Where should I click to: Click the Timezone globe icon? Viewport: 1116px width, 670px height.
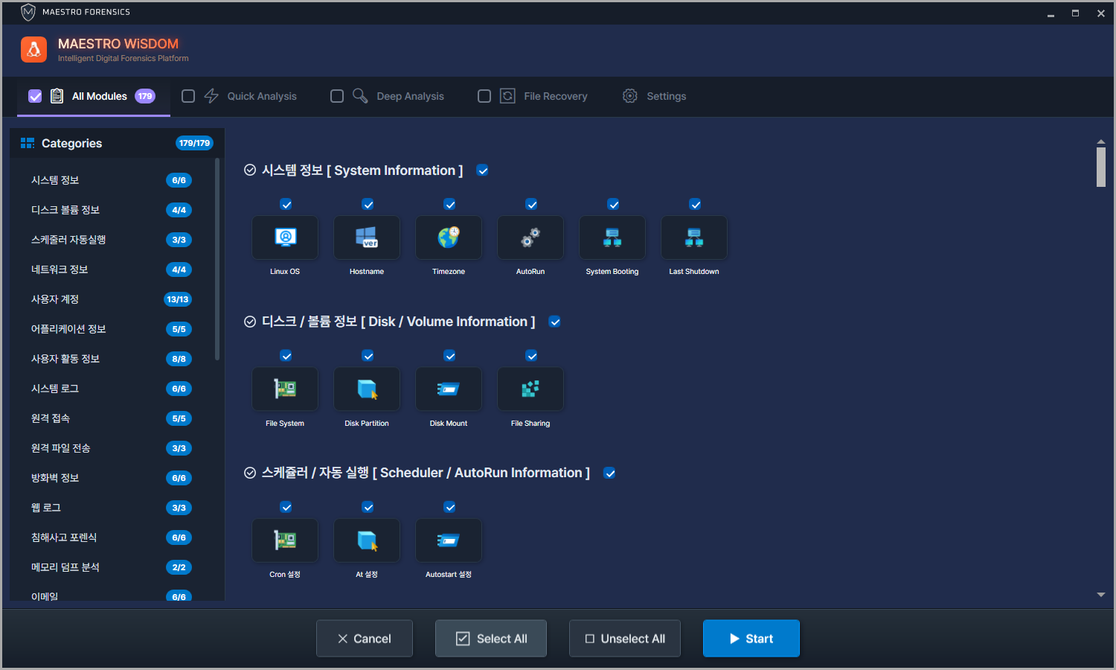coord(449,237)
